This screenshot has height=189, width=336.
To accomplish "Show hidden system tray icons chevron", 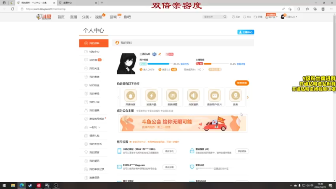I will coord(291,186).
